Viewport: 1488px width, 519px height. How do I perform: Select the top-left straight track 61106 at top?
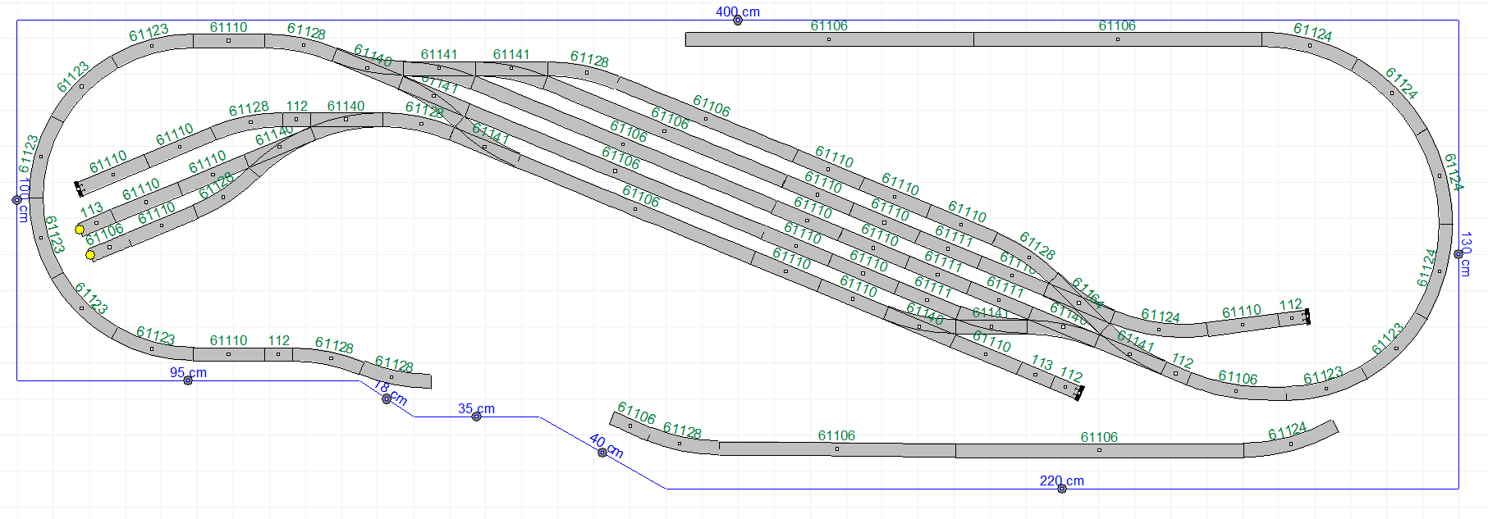(829, 39)
